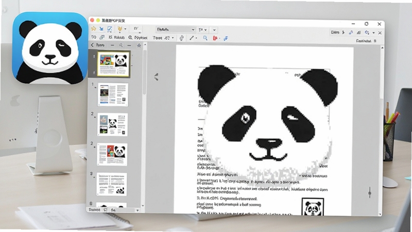Click the blue download arrow icon
The width and height of the screenshot is (412, 232).
(101, 29)
